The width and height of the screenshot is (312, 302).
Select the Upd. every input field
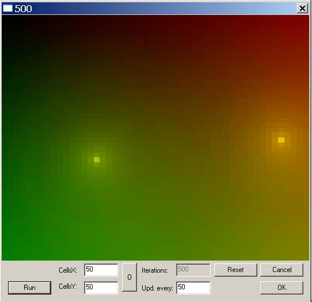pyautogui.click(x=193, y=288)
